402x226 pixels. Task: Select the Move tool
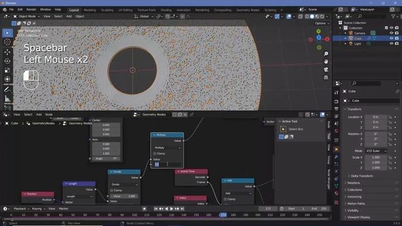(x=8, y=52)
